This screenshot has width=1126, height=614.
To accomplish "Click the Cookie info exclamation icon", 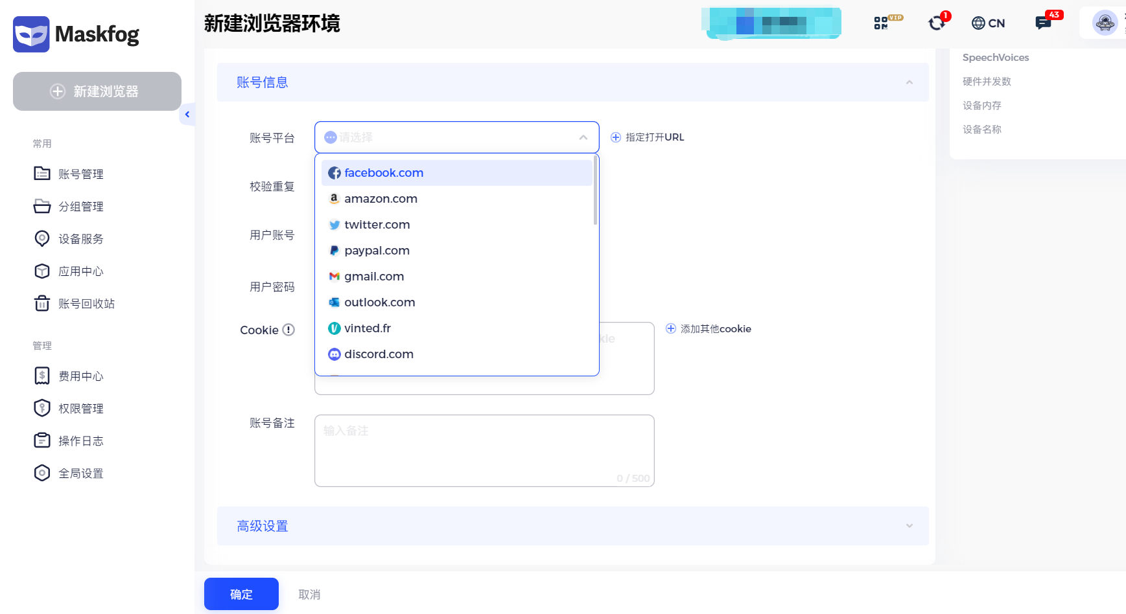I will pyautogui.click(x=288, y=330).
